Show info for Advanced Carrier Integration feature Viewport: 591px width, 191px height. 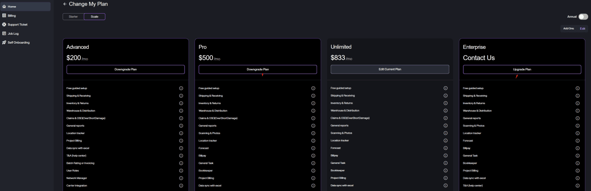coord(181,185)
